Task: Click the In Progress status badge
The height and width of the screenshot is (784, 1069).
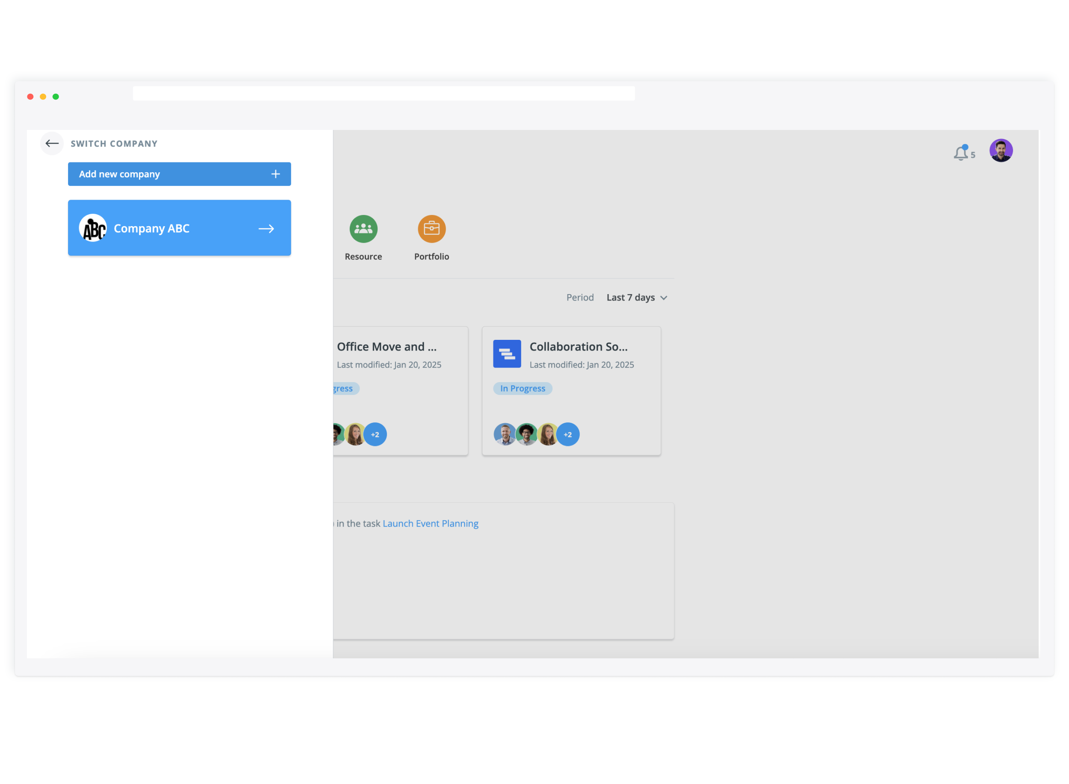Action: [522, 389]
